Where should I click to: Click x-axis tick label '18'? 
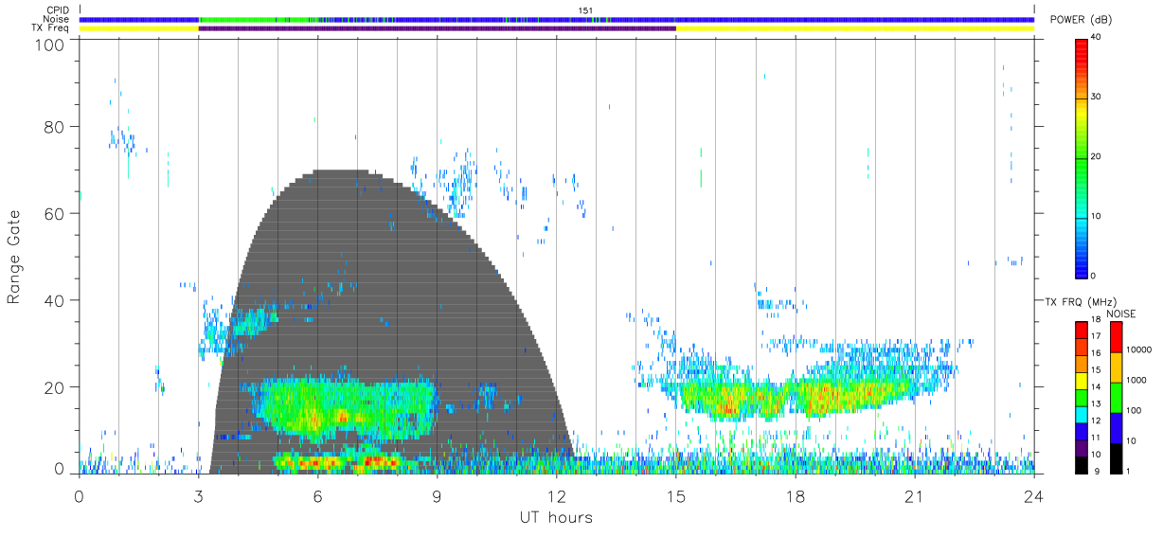tap(796, 495)
